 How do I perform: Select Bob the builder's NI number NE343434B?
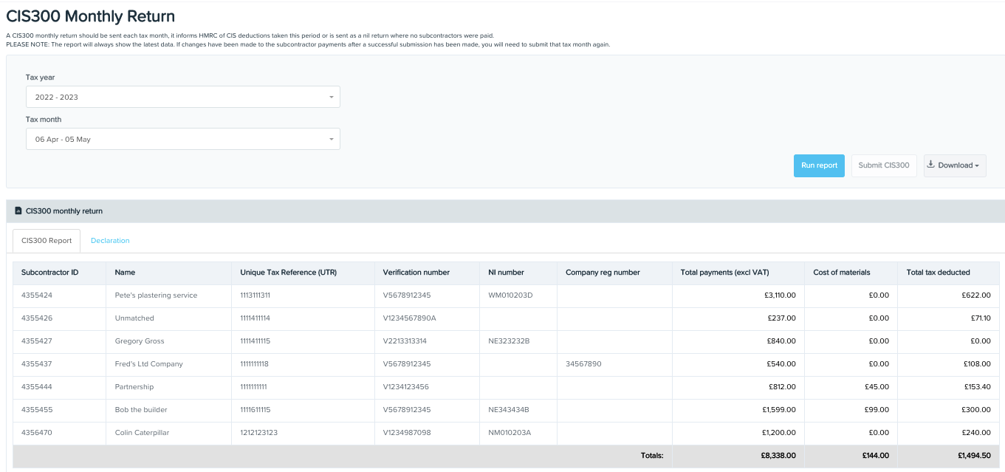click(x=509, y=410)
